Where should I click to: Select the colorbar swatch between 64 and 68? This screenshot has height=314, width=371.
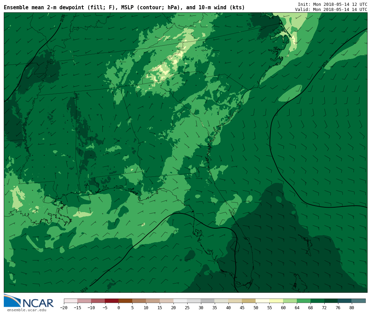304,301
